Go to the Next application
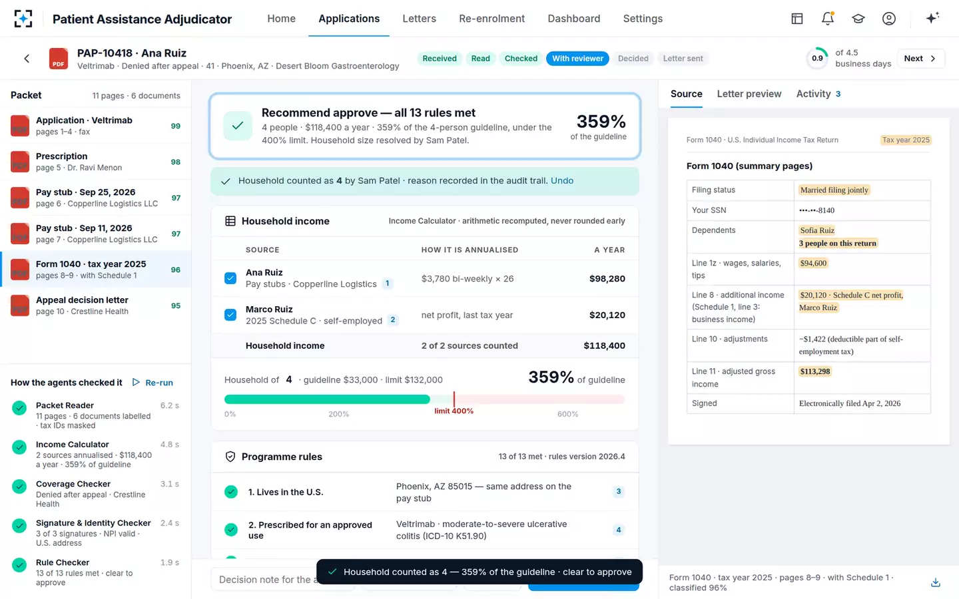 [x=920, y=59]
